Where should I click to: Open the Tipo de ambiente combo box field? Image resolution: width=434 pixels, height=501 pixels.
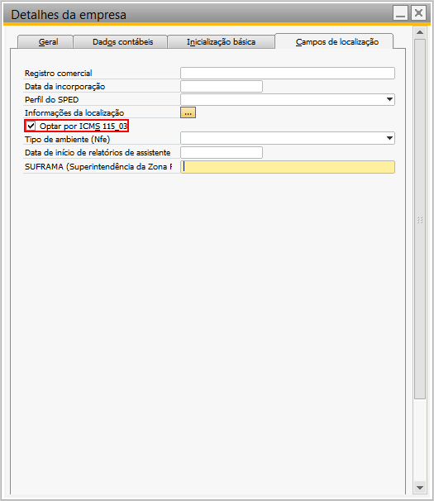tap(288, 138)
